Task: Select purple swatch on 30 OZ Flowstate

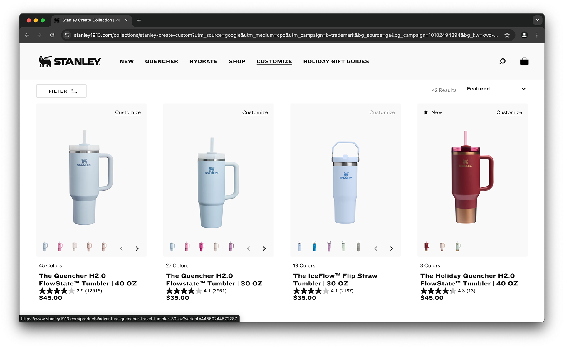Action: (x=231, y=246)
